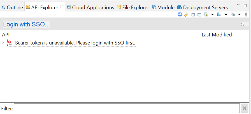Screen dimensions: 251x114
Task: Collapse all tree nodes with minus icon
Action: pos(199,15)
